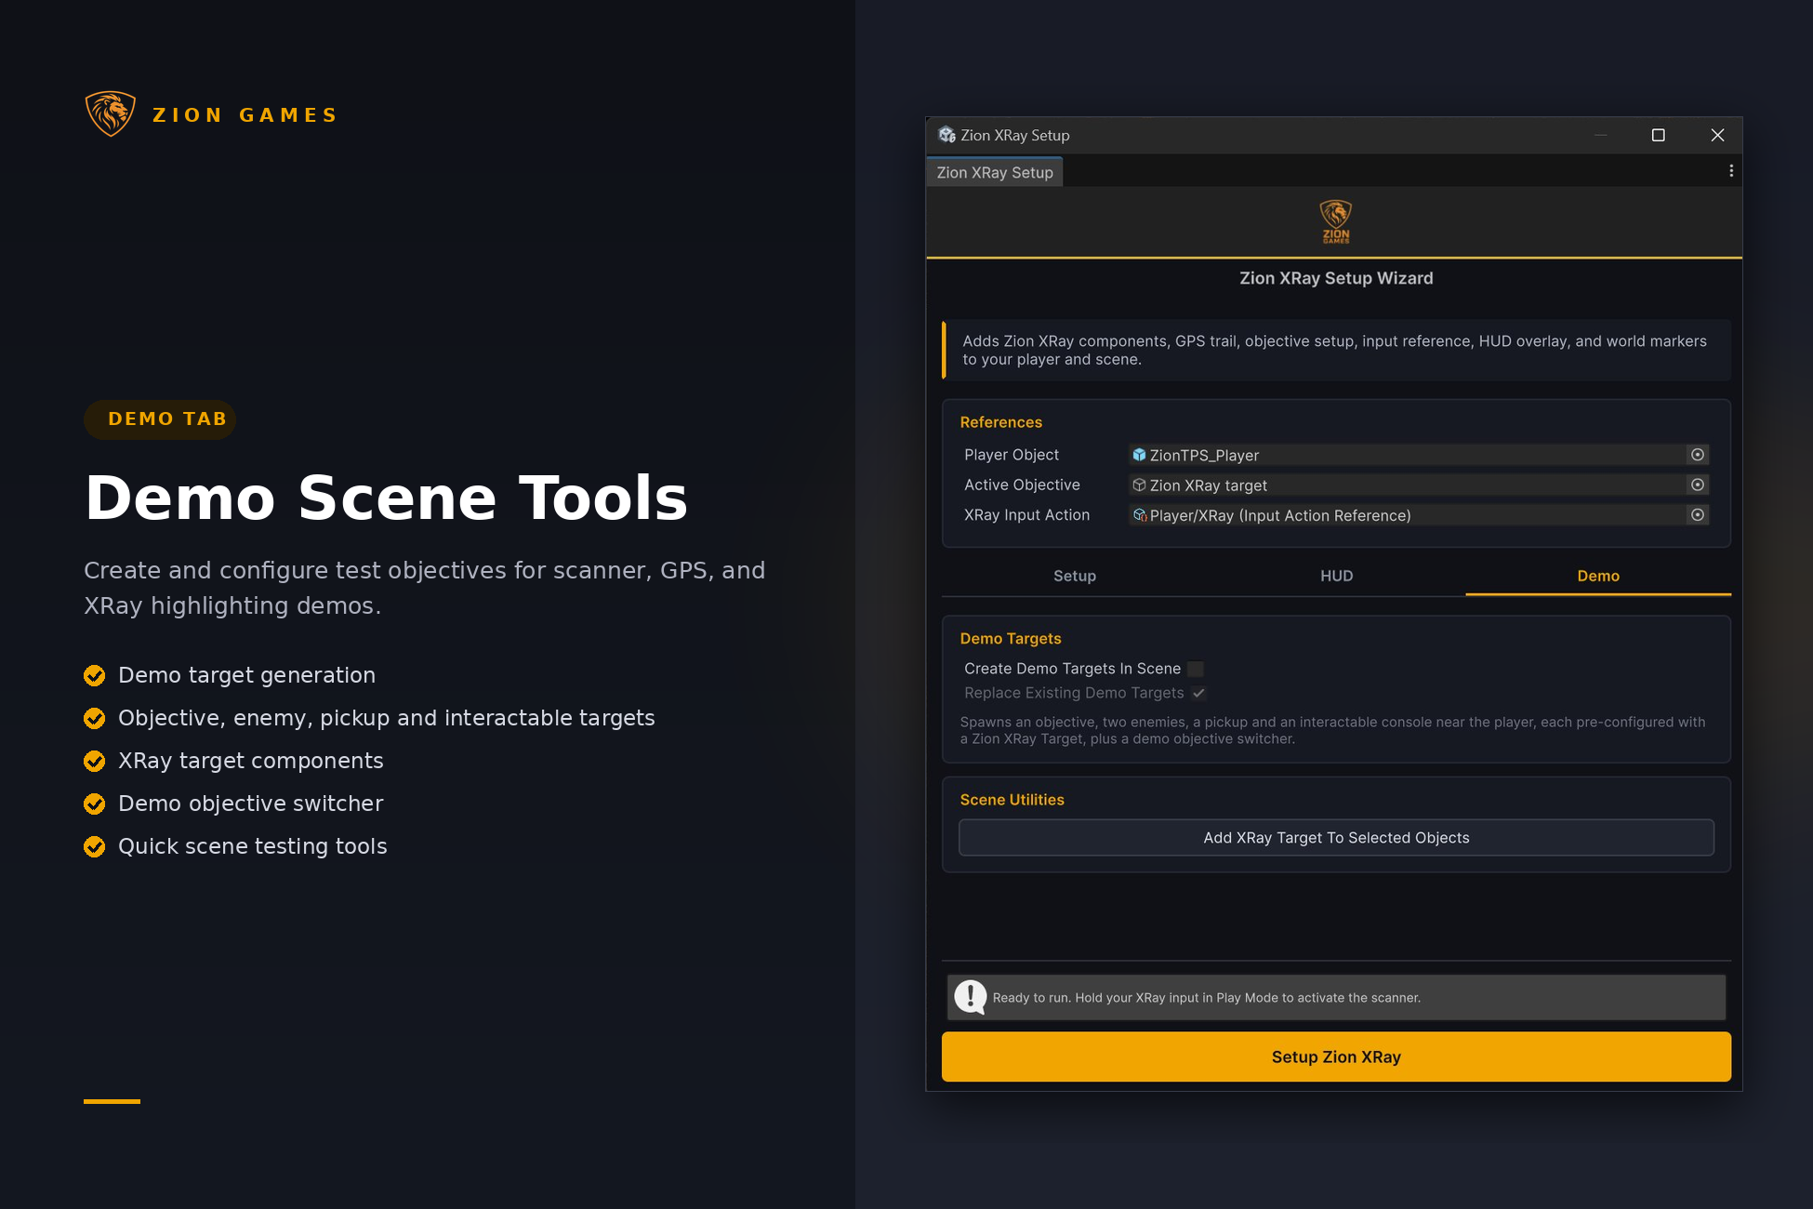Viewport: 1813px width, 1209px height.
Task: Click the XRay Input Action label
Action: (x=1026, y=514)
